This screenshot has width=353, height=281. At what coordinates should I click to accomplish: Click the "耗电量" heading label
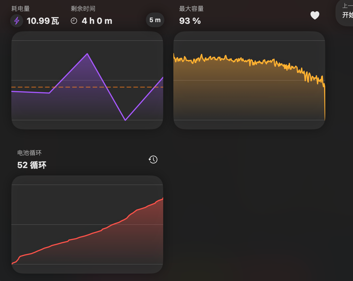[x=20, y=9]
